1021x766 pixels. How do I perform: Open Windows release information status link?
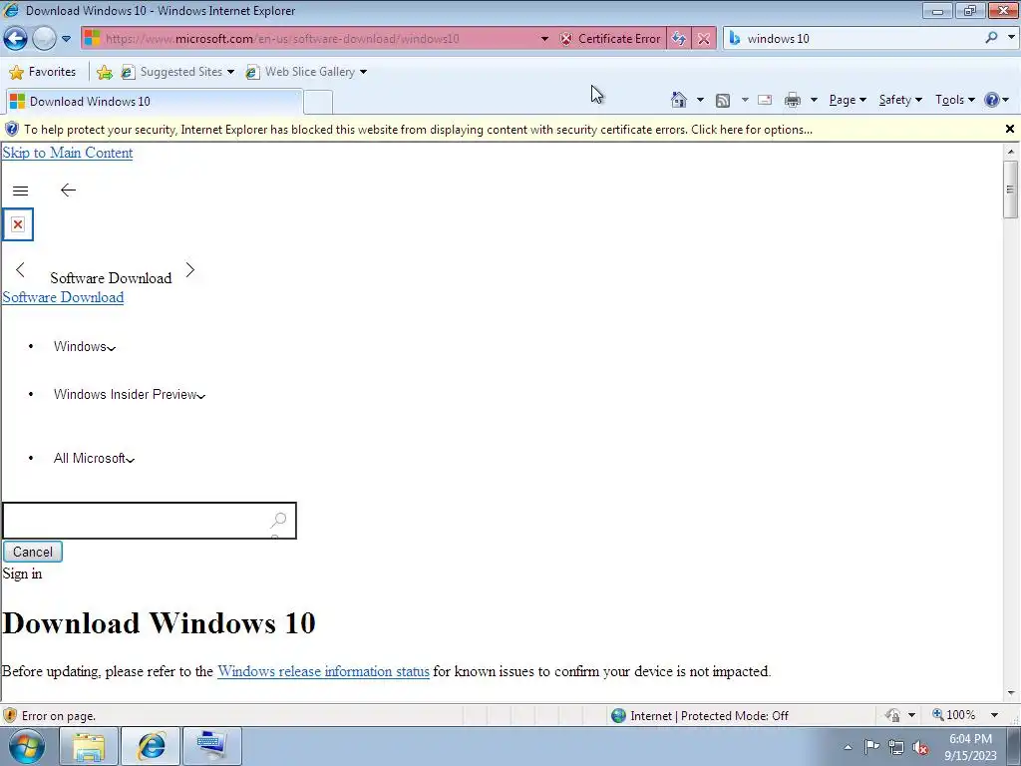click(324, 671)
